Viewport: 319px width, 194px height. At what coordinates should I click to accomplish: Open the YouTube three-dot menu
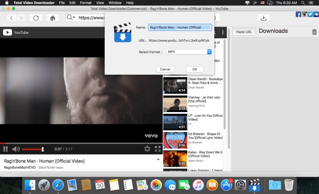223,32
